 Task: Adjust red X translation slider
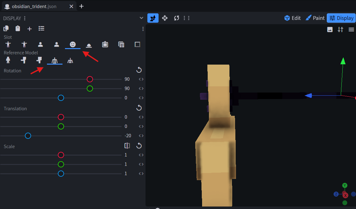tap(61, 117)
